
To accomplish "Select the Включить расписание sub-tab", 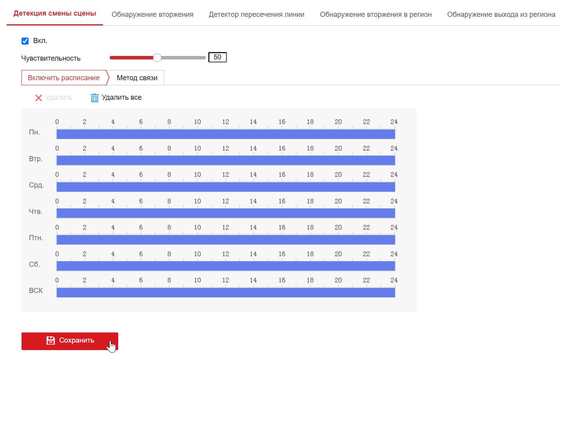I will click(64, 78).
